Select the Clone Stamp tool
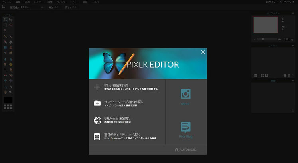Viewport: 298px width, 163px height. 11,48
